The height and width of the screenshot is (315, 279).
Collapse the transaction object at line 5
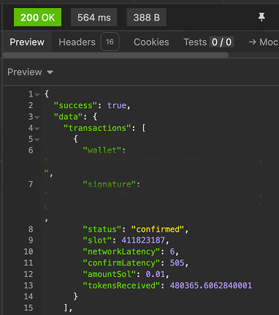pos(37,140)
